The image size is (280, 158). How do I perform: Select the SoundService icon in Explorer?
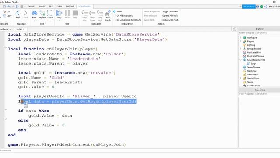245,86
